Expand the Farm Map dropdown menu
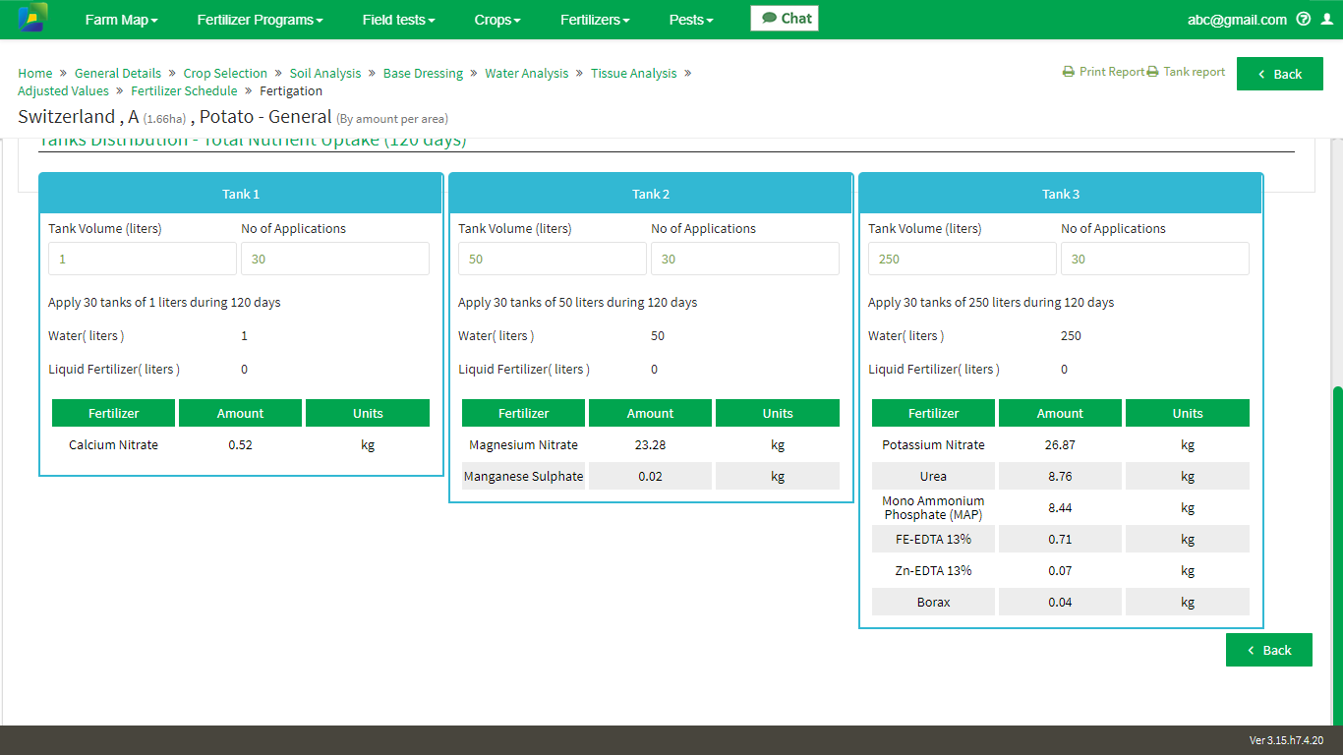Viewport: 1343px width, 755px height. coord(122,20)
